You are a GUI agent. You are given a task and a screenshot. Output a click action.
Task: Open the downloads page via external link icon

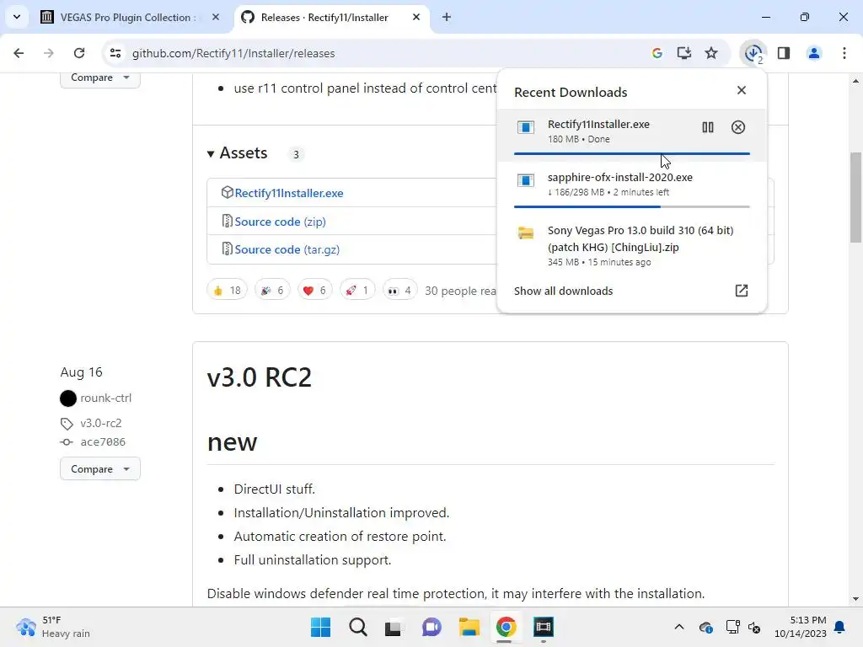pos(742,291)
